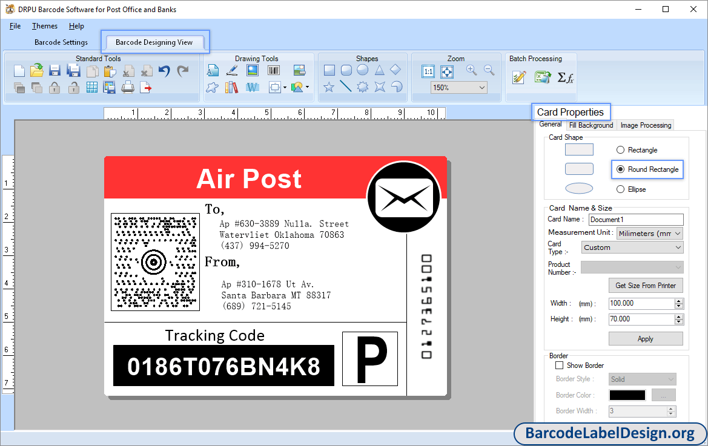Open the image library books icon
Screen dimensions: 708x446
[x=231, y=87]
